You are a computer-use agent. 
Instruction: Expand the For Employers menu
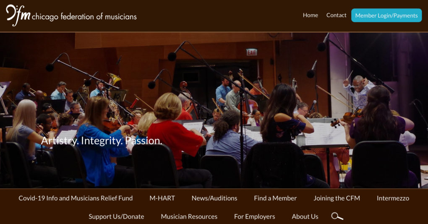254,216
